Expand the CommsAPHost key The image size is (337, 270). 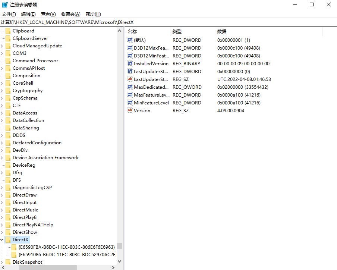coord(2,68)
